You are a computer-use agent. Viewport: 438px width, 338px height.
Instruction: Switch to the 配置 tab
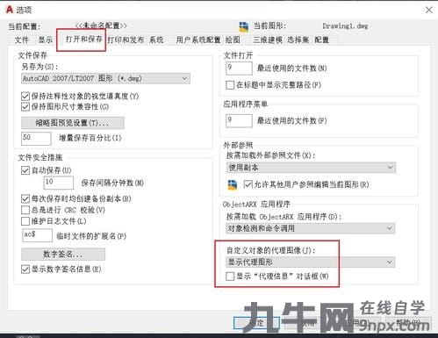coord(322,40)
